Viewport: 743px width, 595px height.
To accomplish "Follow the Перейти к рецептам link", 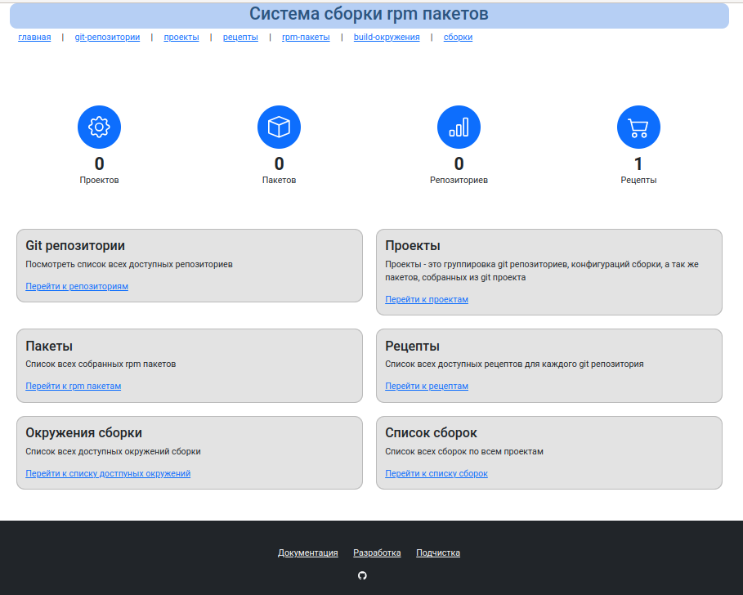I will click(x=426, y=386).
